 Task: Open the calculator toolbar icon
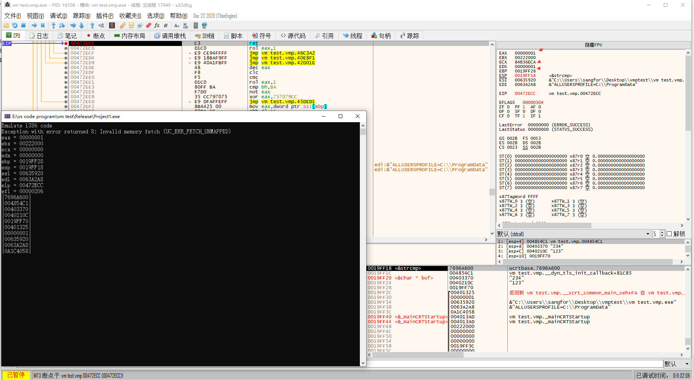coord(196,25)
